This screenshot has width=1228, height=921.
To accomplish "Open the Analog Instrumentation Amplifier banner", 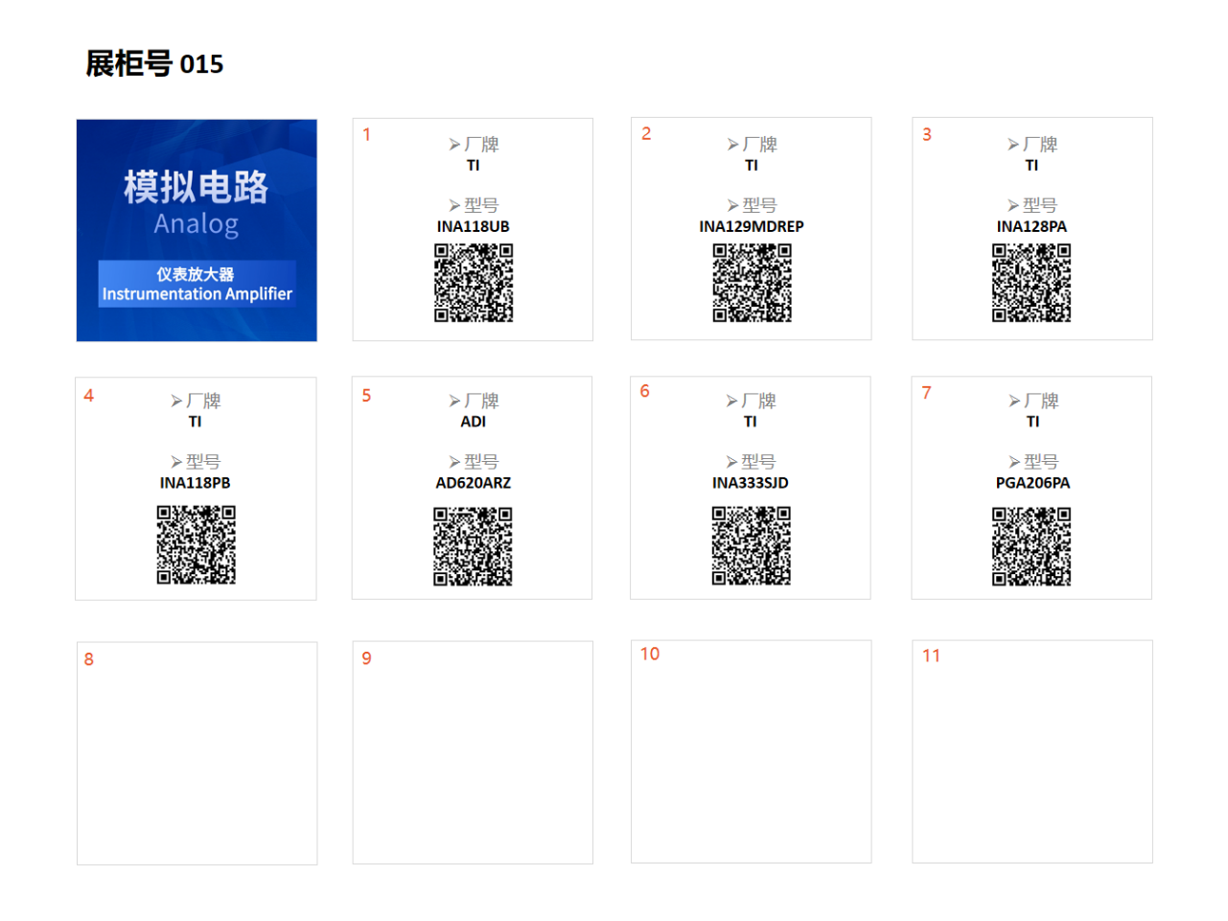I will [x=197, y=230].
